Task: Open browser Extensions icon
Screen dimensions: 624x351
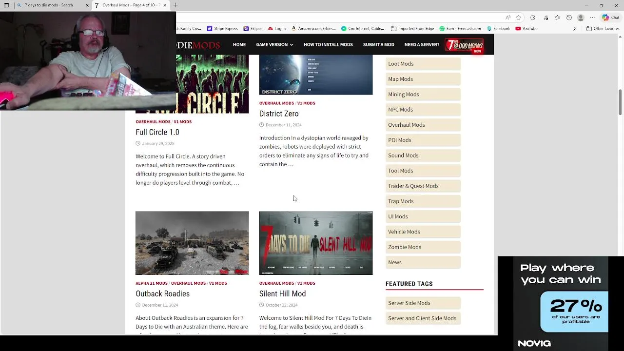Action: [532, 18]
